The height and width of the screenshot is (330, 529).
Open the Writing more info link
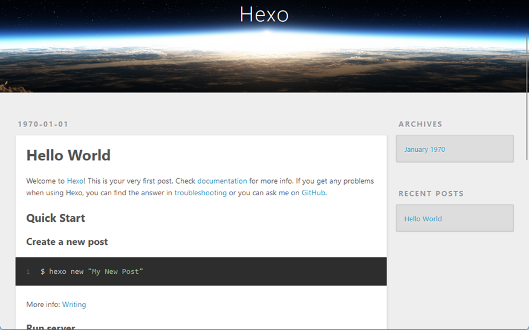(x=74, y=305)
